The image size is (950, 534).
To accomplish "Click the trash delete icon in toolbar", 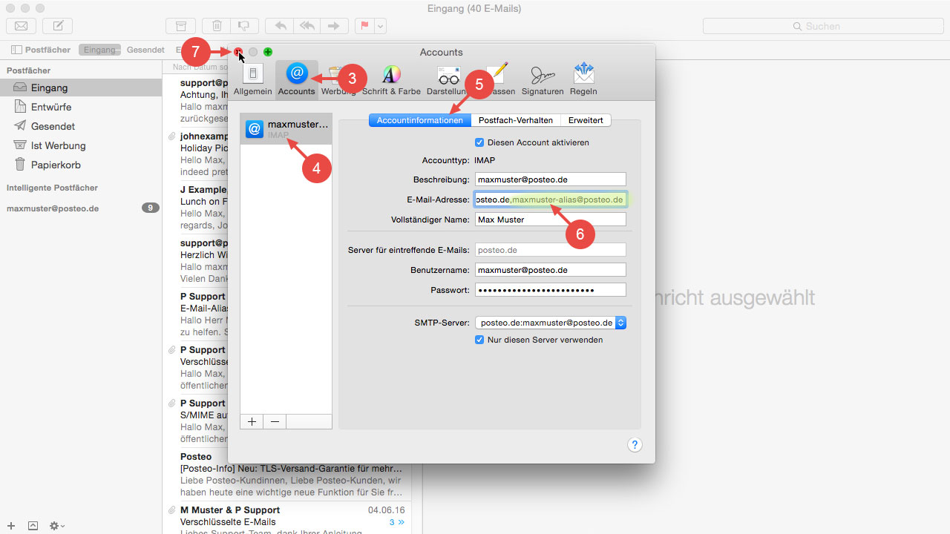I will click(x=216, y=26).
